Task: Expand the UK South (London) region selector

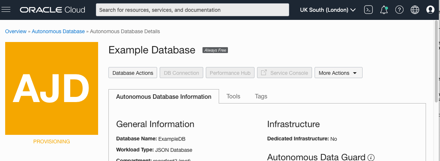Action: point(328,10)
